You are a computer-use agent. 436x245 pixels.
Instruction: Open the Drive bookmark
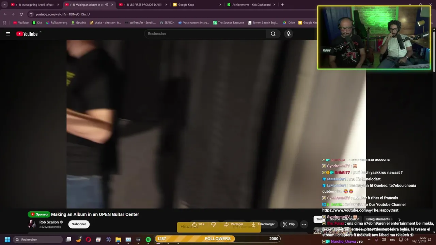coord(289,23)
